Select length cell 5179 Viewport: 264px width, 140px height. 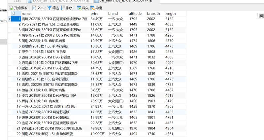(x=176, y=101)
